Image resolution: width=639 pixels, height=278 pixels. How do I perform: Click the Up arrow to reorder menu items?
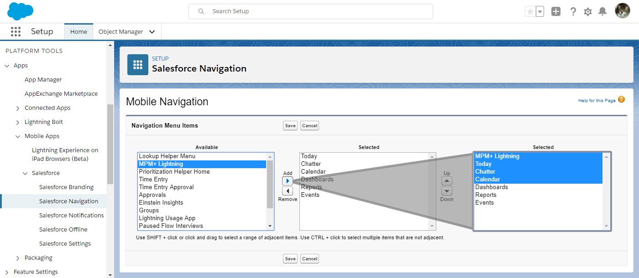coord(446,180)
